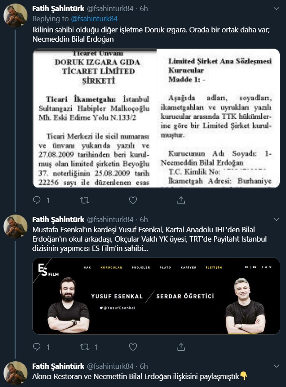Retweet the Doruk ızgara tweet
The height and width of the screenshot is (387, 286).
click(85, 200)
